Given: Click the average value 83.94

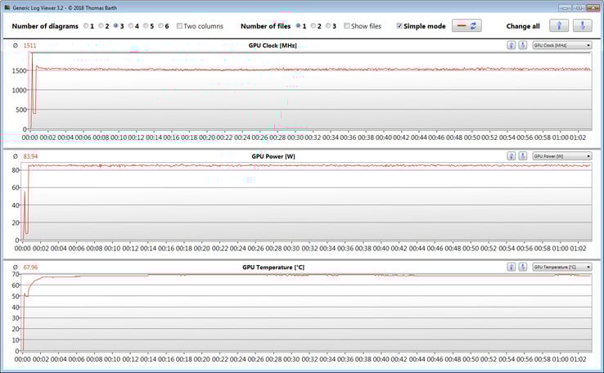Looking at the screenshot, I should (30, 156).
